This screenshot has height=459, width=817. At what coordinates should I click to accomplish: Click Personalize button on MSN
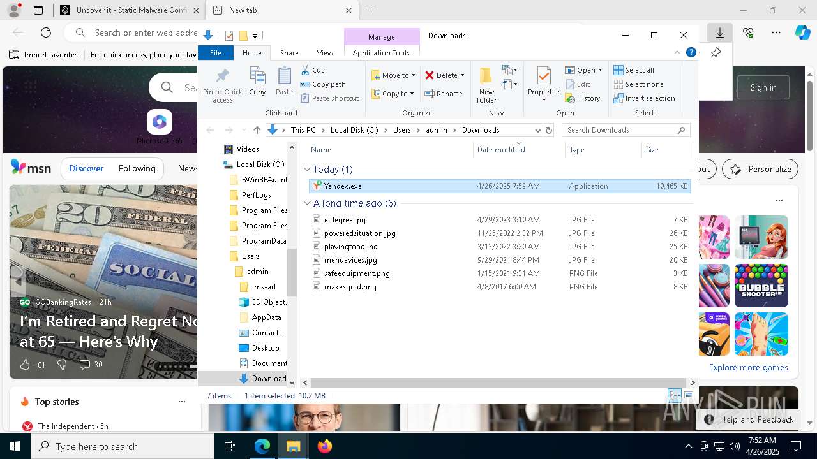[x=760, y=169]
